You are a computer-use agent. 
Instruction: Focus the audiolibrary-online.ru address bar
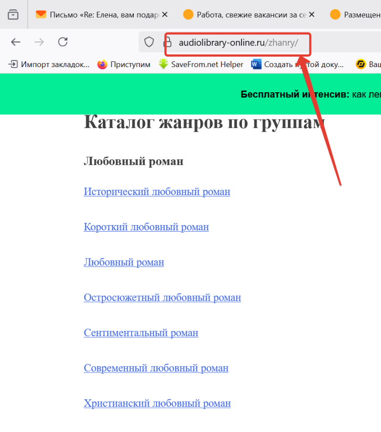238,43
